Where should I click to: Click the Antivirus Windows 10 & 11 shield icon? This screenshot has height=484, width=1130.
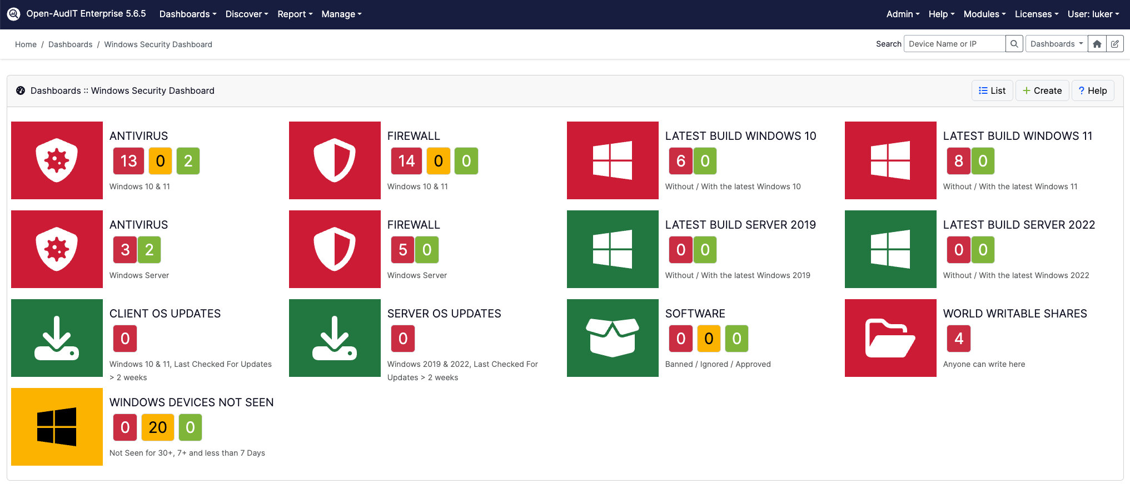click(x=57, y=160)
